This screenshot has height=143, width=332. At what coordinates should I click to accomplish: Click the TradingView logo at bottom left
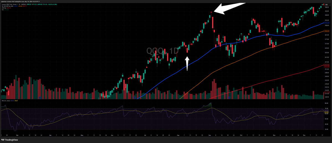pos(9,140)
